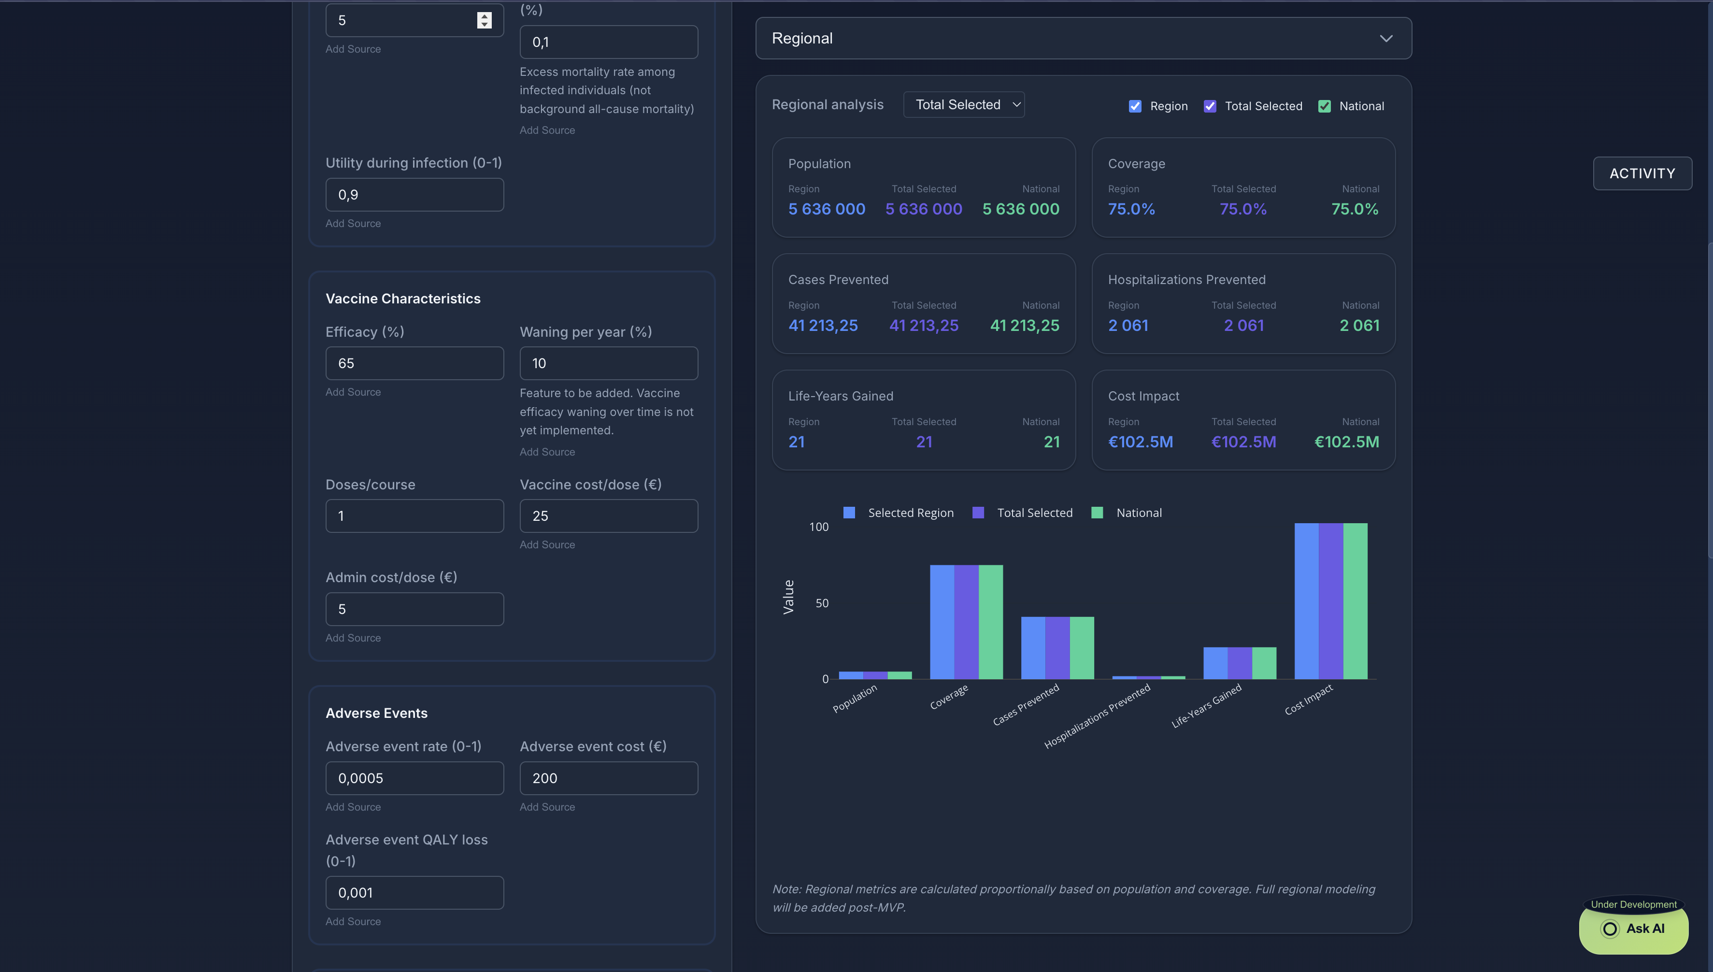Focus the Admin cost/dose input field
This screenshot has height=972, width=1713.
point(414,609)
